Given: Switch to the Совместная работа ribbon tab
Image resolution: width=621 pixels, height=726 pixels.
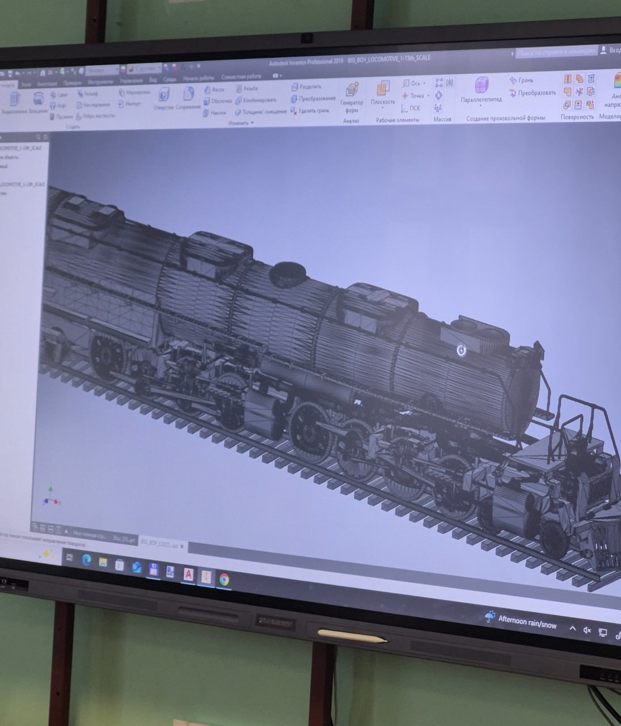Looking at the screenshot, I should tap(241, 76).
